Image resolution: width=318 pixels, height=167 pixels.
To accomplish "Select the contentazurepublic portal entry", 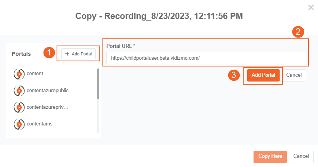I will (47, 90).
